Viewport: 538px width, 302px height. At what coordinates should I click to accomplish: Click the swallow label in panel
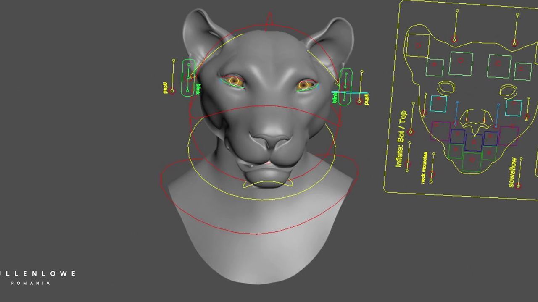[x=512, y=172]
